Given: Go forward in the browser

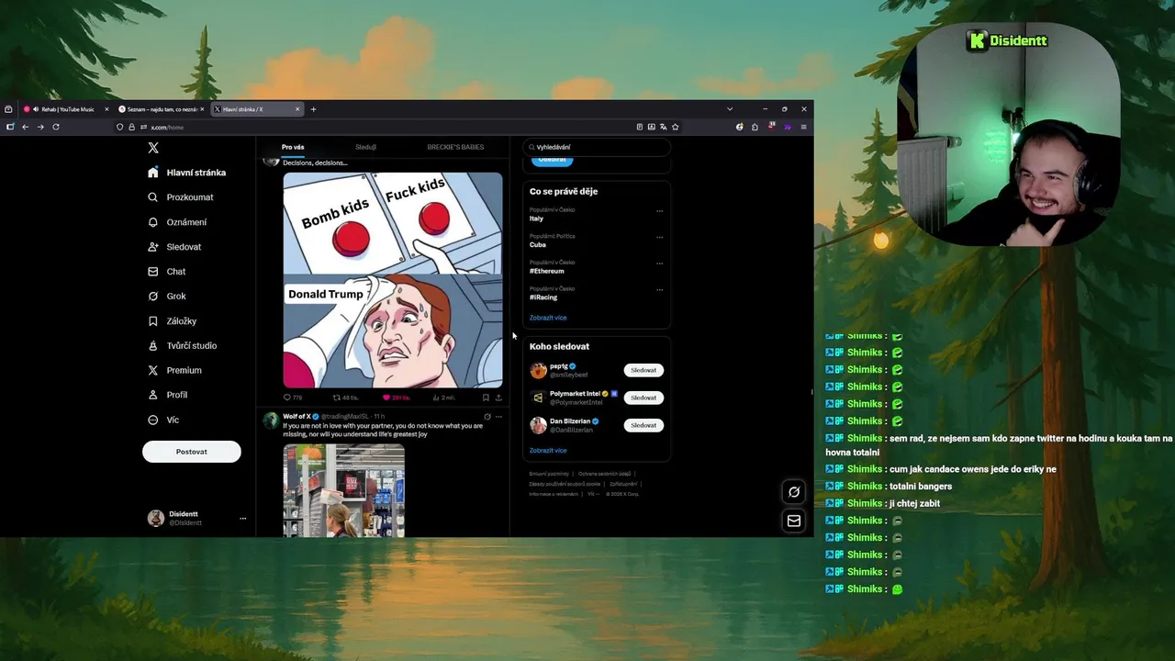Looking at the screenshot, I should [x=40, y=127].
